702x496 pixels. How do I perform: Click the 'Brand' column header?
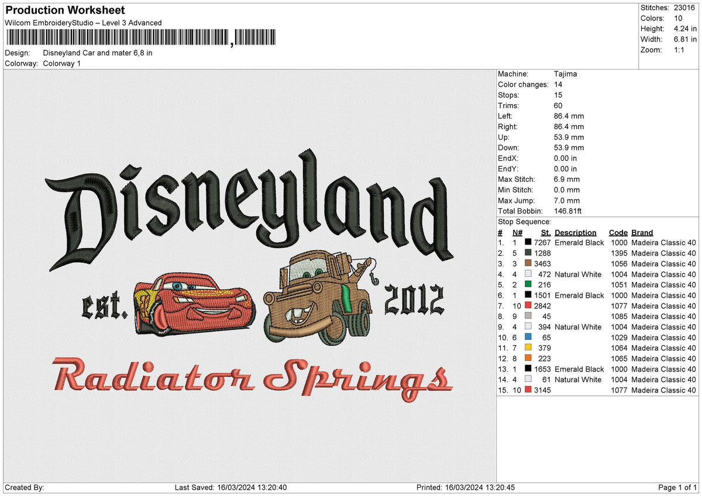point(642,232)
